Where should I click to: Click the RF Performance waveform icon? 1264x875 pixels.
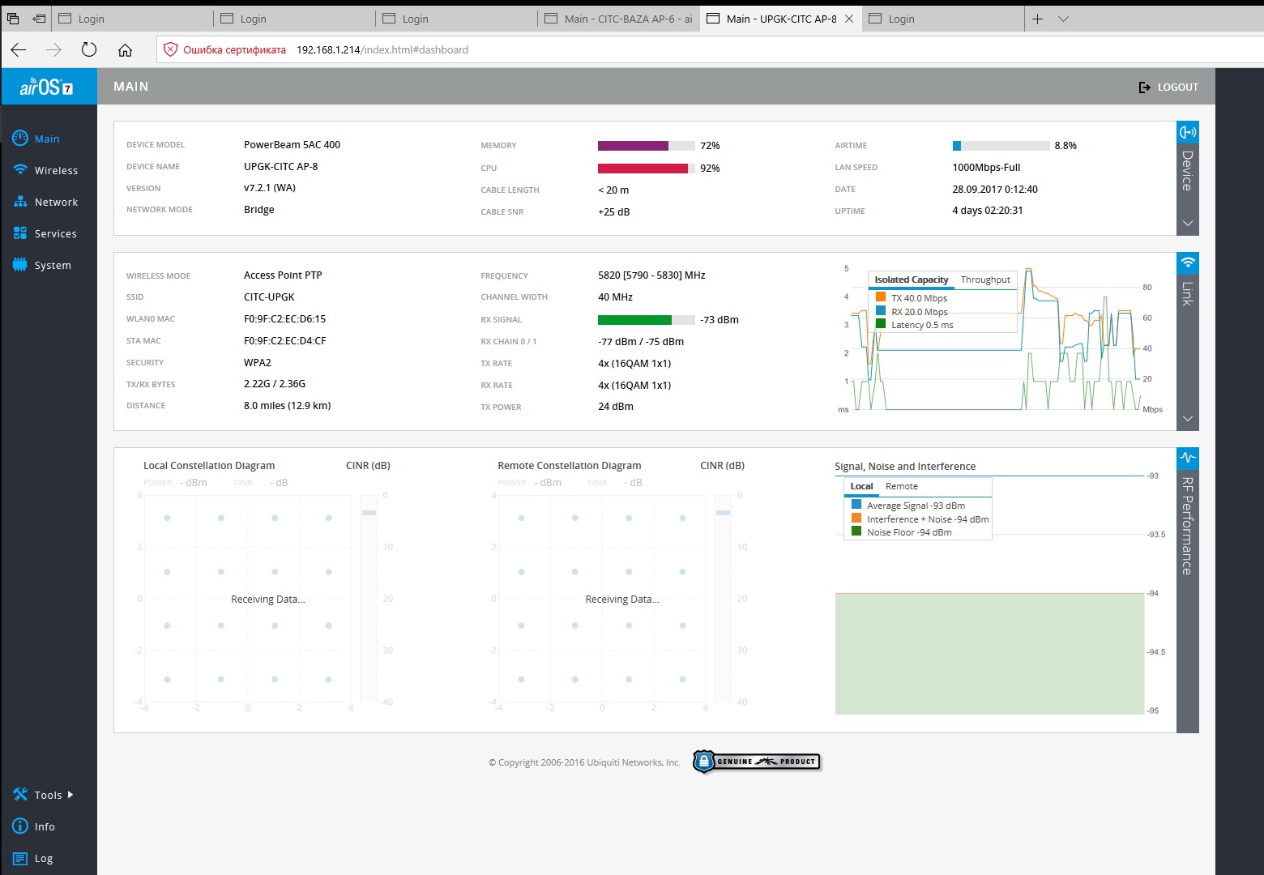tap(1187, 458)
